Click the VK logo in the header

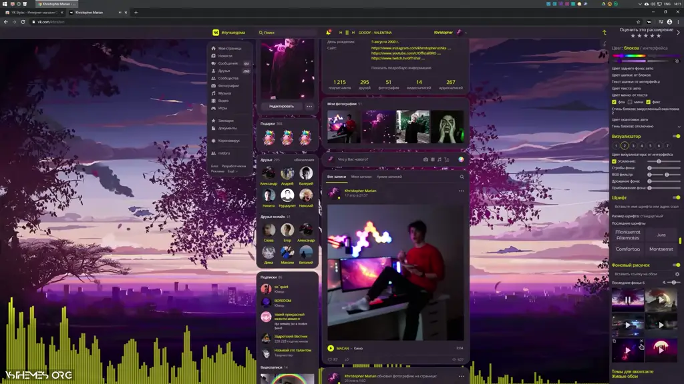coord(216,32)
